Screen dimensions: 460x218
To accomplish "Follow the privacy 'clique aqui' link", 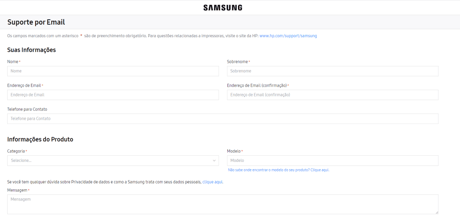I will coord(212,182).
